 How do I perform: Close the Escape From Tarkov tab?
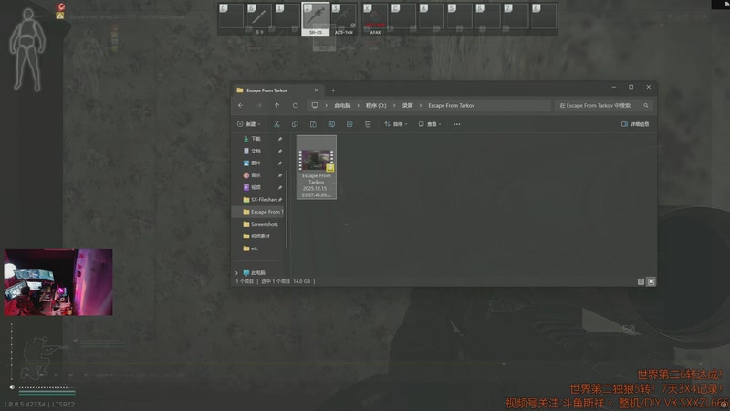(x=316, y=90)
